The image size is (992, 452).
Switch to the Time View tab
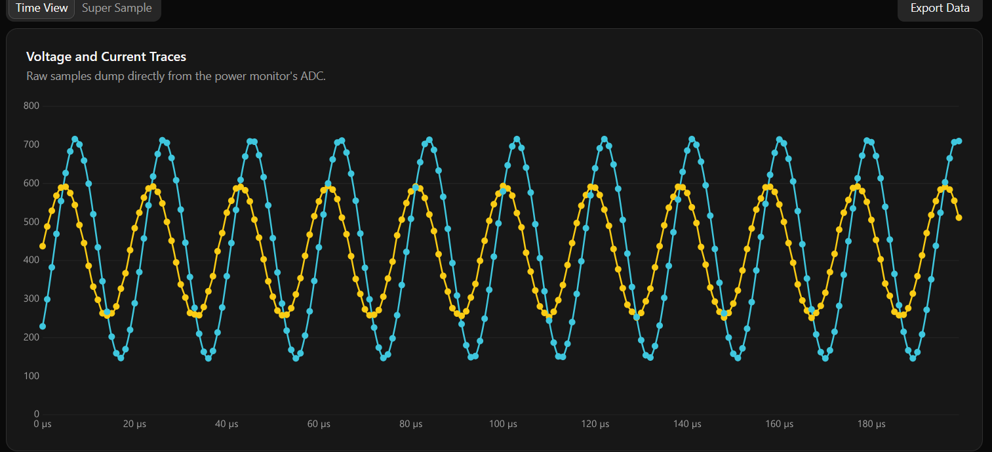(41, 9)
